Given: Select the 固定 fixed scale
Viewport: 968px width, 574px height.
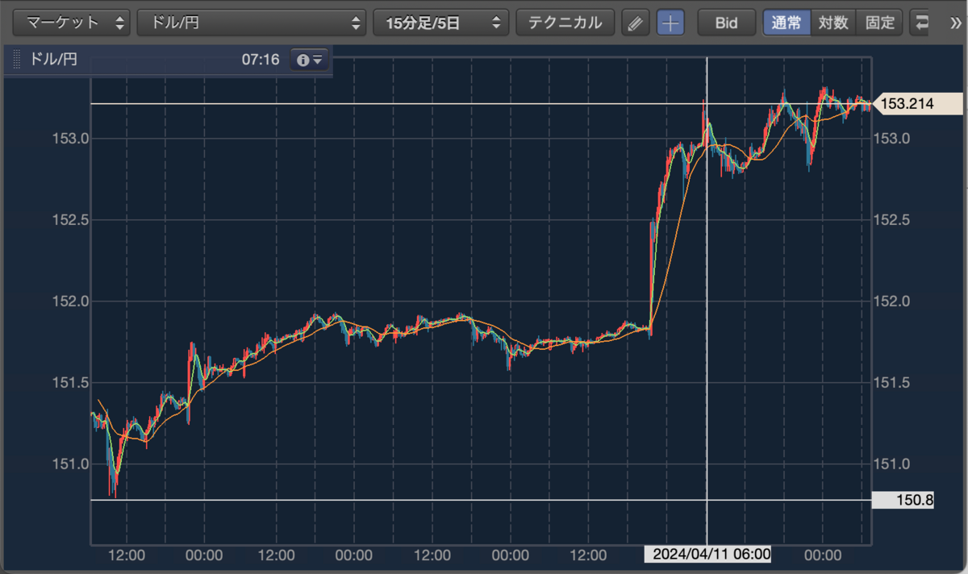Looking at the screenshot, I should (x=880, y=23).
